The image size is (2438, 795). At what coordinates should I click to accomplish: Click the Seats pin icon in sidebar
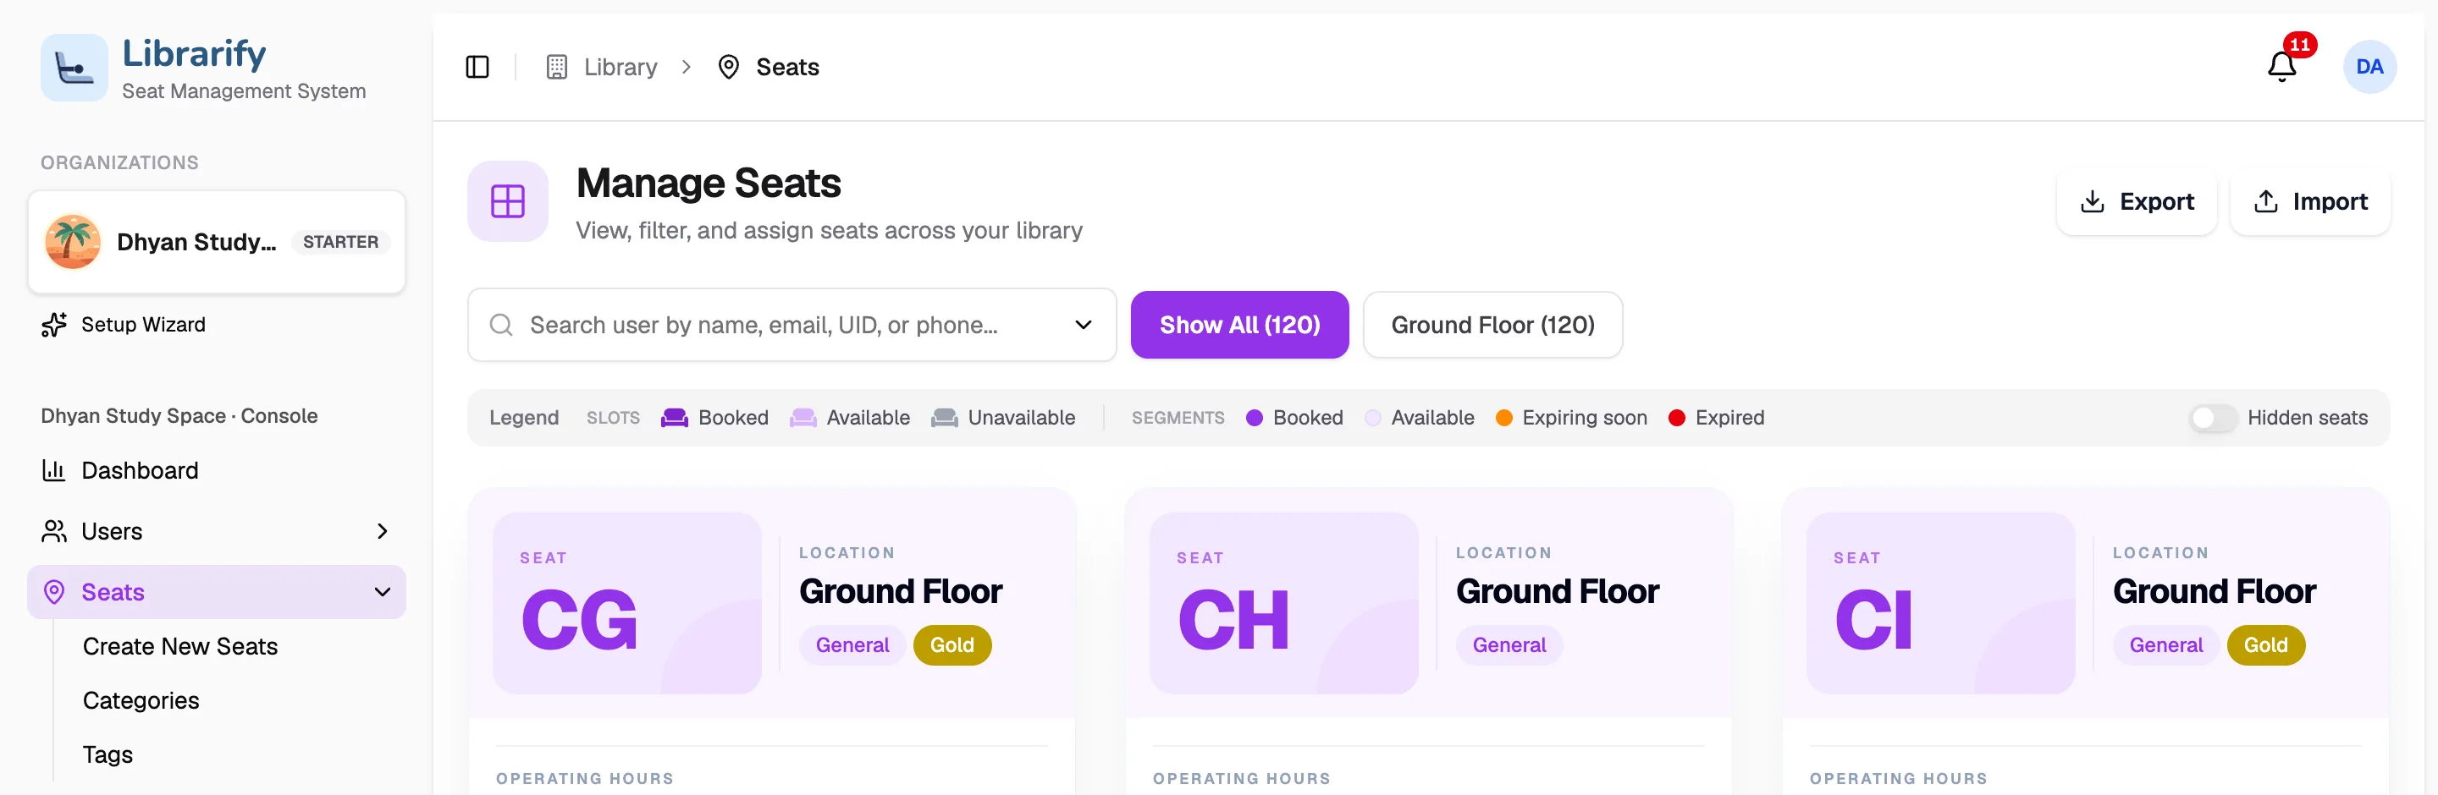pyautogui.click(x=54, y=592)
